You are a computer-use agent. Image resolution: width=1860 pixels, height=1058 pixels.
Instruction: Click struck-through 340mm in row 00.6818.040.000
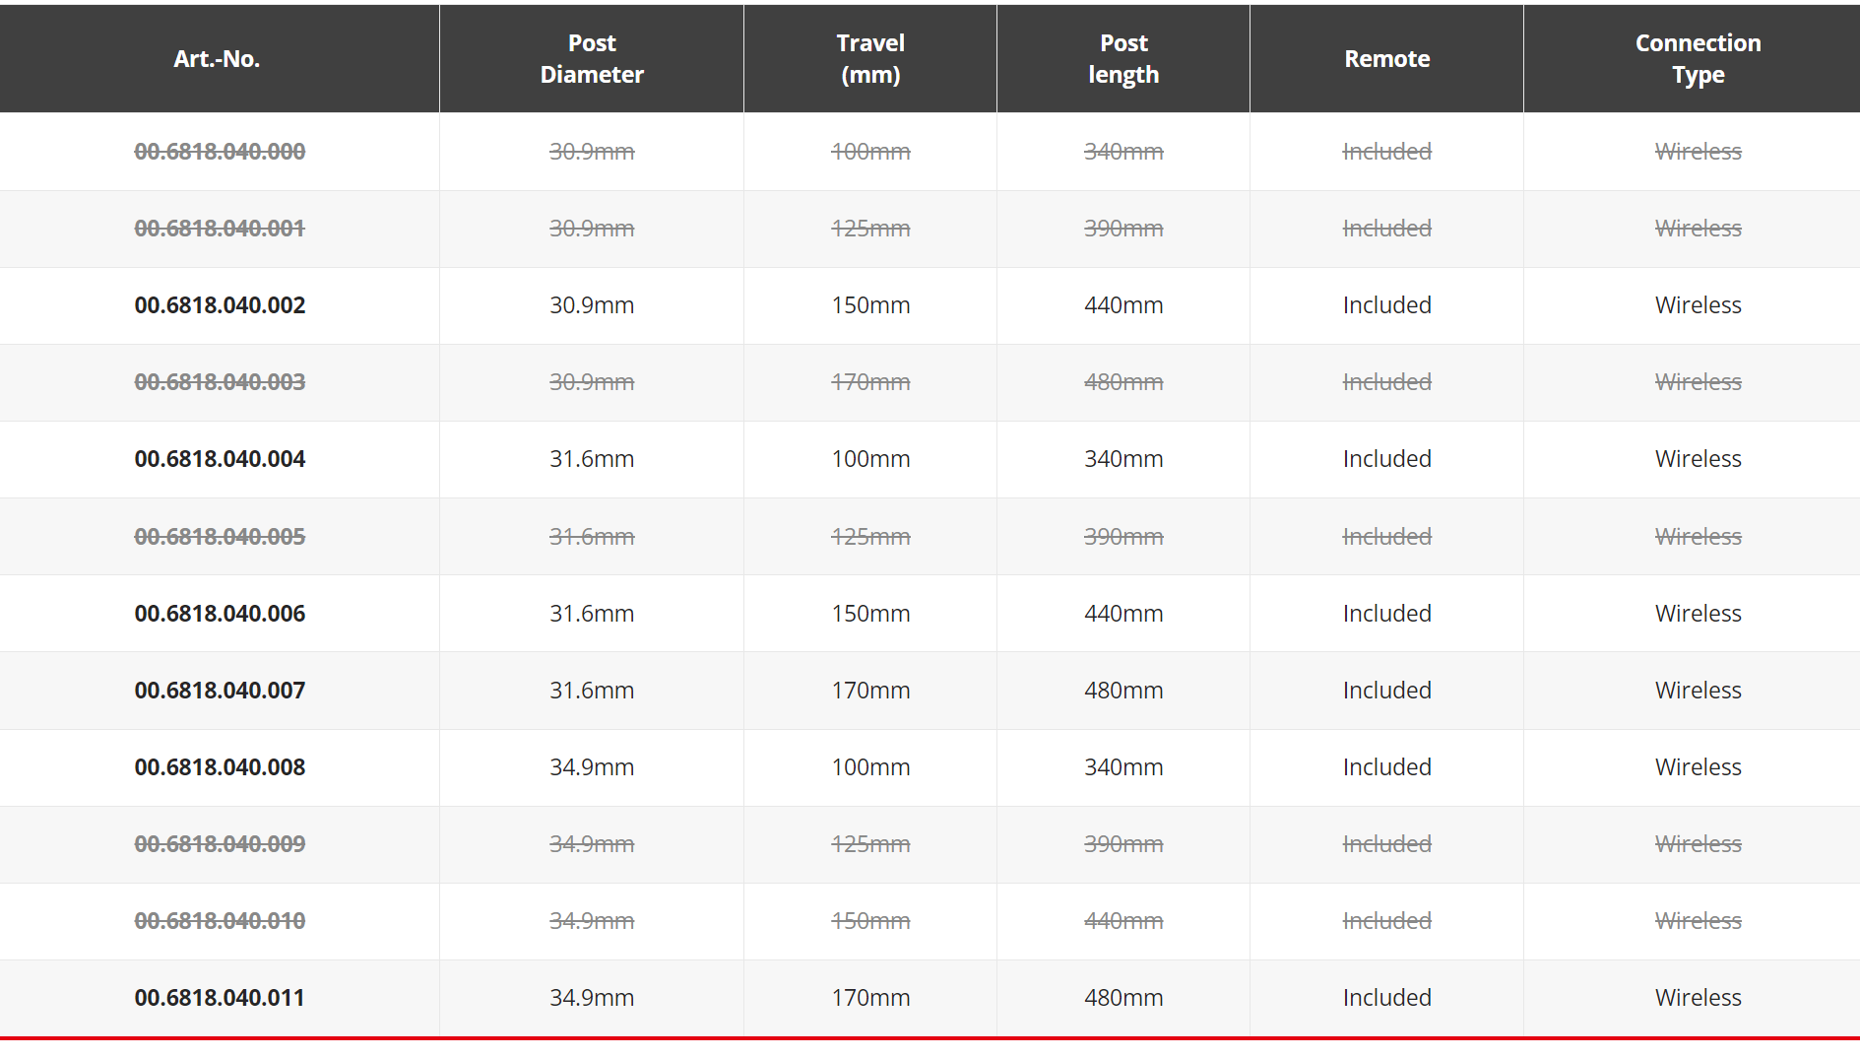(x=1123, y=152)
